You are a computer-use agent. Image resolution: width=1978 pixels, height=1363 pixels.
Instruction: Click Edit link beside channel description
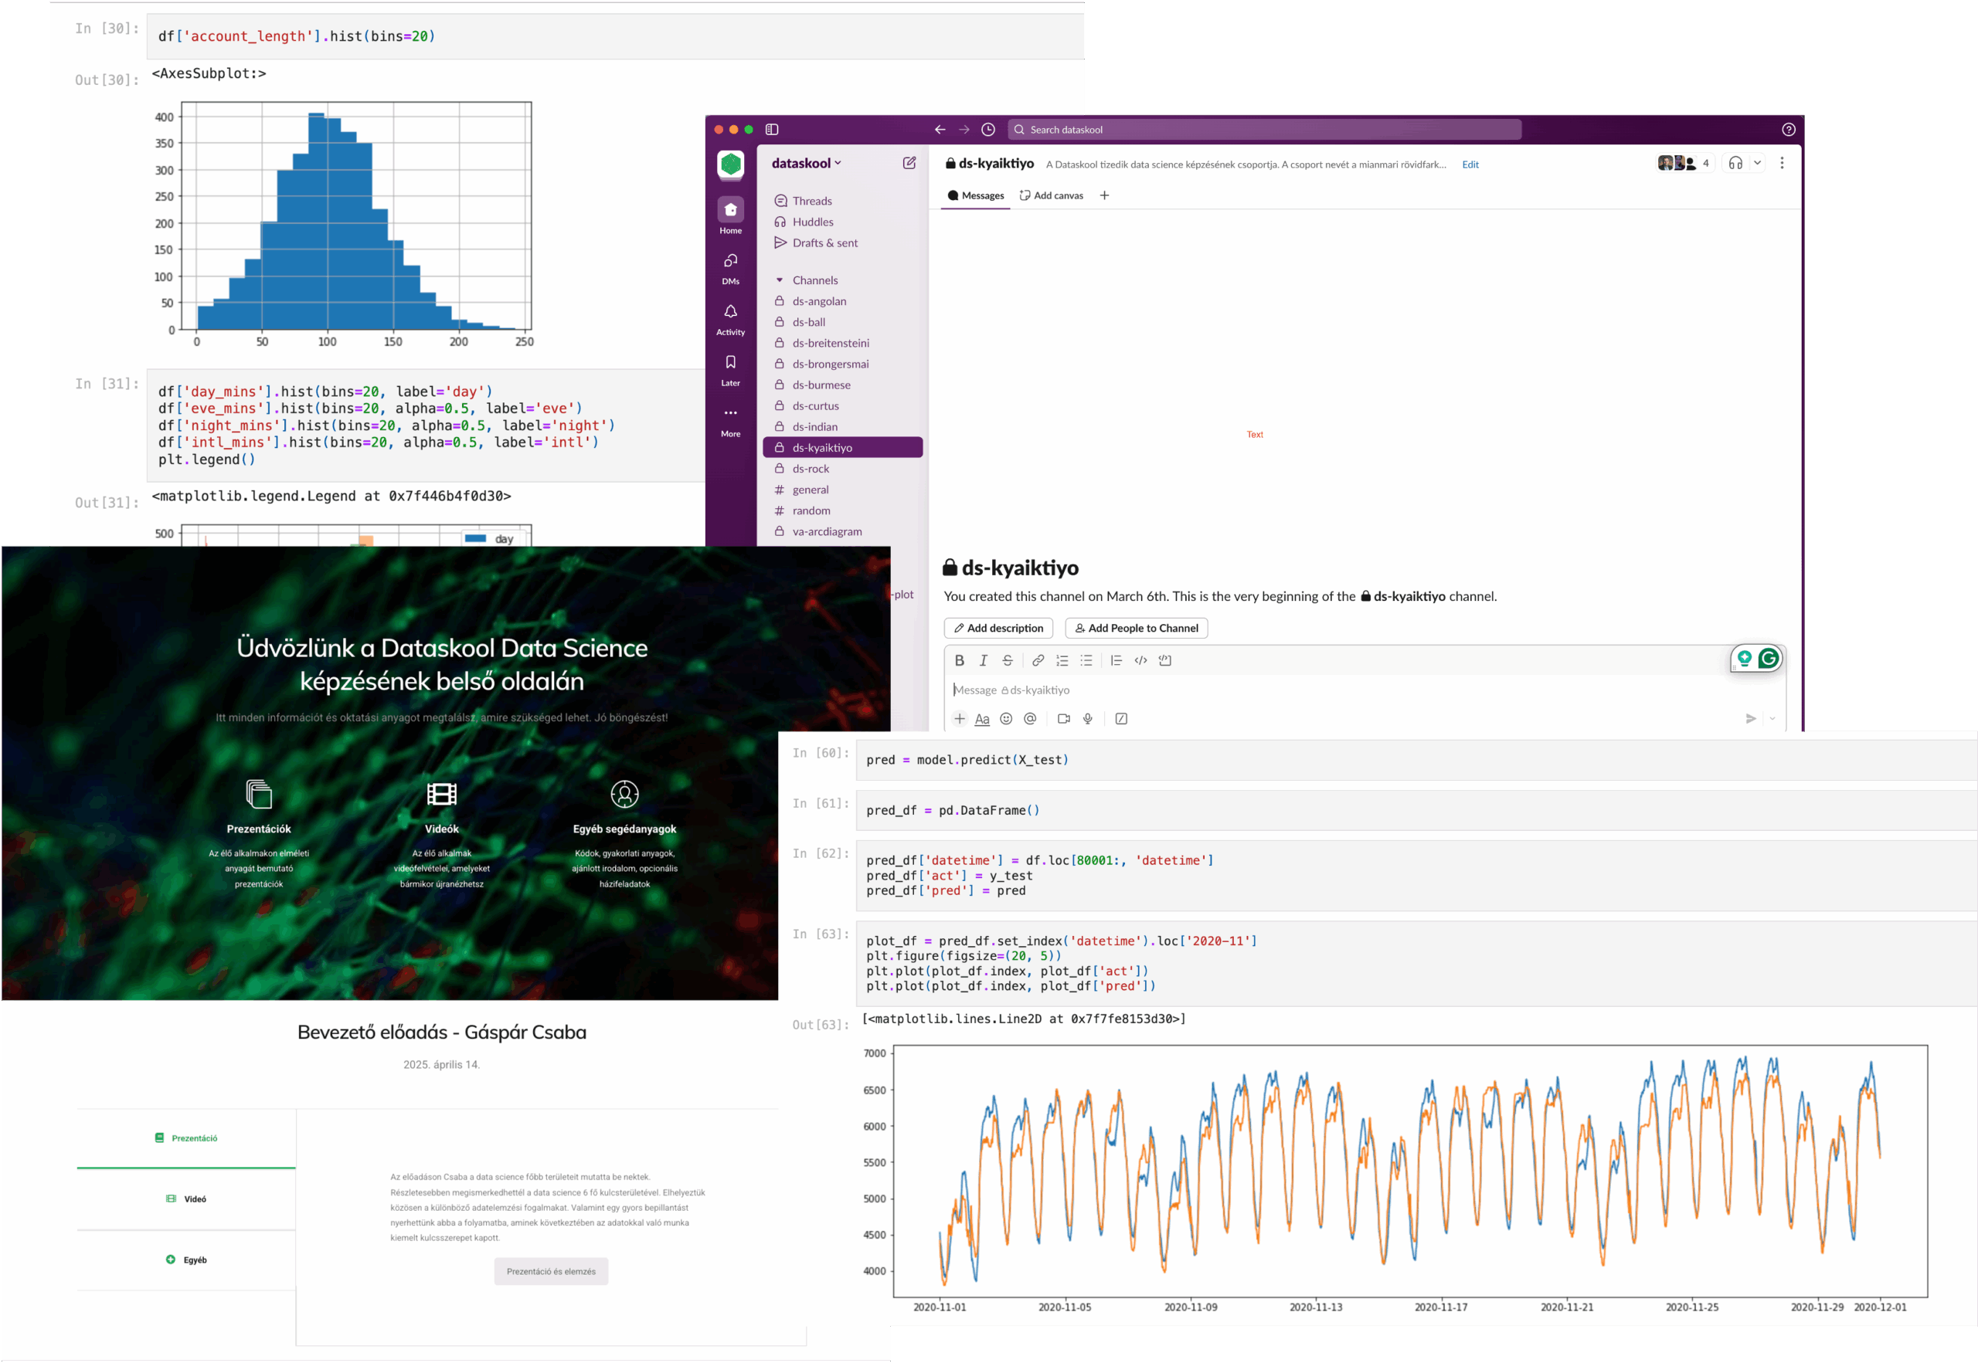click(x=1469, y=164)
